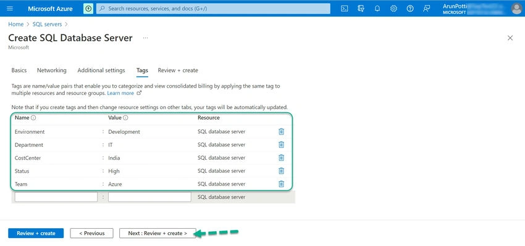
Task: Open the Directories and subscriptions filter
Action: coord(361,9)
